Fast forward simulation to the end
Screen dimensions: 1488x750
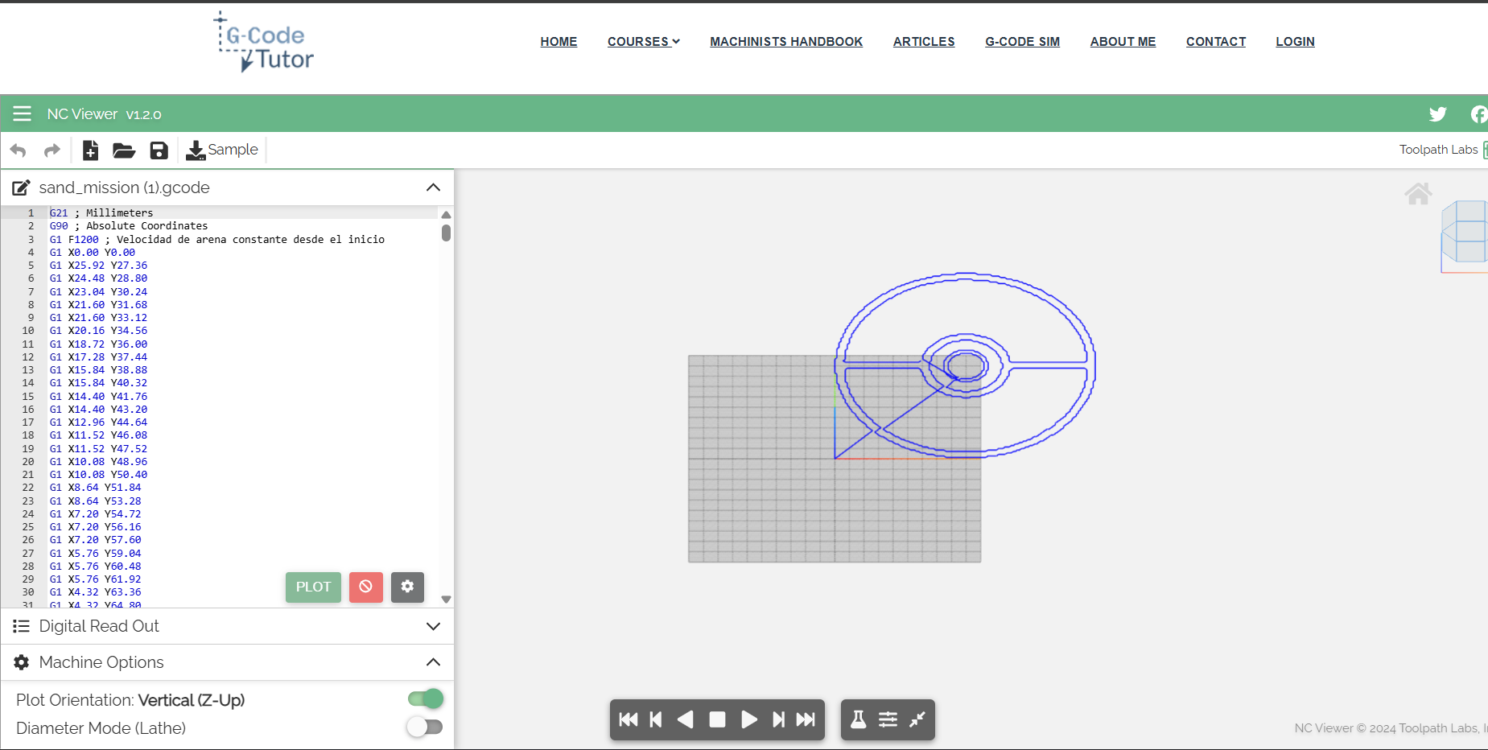click(x=806, y=719)
